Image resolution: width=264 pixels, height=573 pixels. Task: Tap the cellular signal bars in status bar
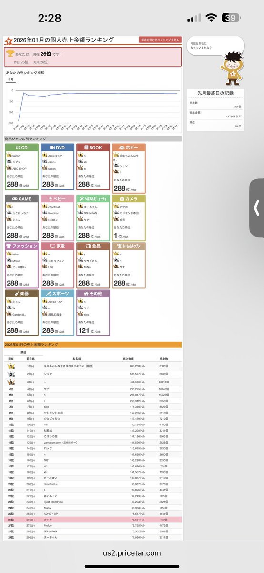(194, 18)
